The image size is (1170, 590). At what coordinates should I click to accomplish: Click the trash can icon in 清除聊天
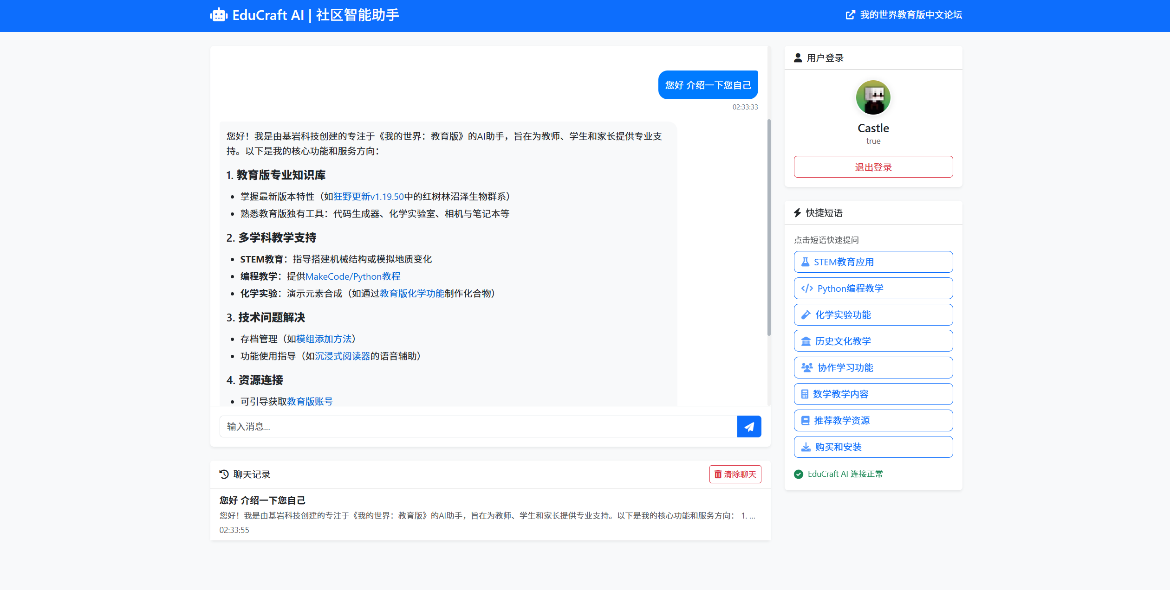click(718, 475)
